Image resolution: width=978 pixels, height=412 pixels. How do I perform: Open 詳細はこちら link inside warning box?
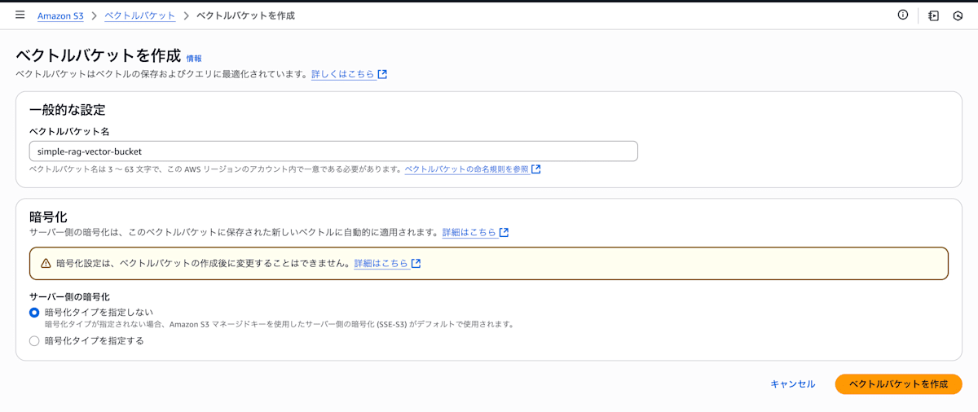(x=381, y=264)
